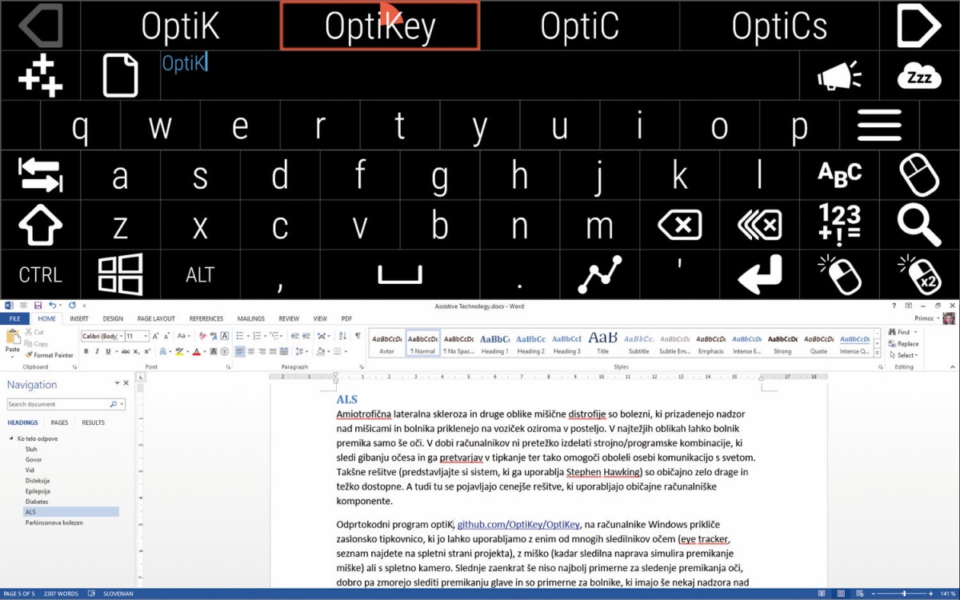The width and height of the screenshot is (960, 600).
Task: Adjust the zoom slider in Word's status bar
Action: pyautogui.click(x=904, y=594)
